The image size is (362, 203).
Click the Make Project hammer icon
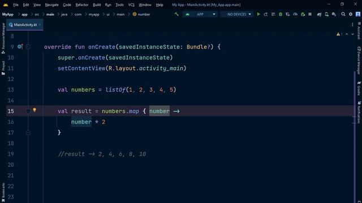(176, 14)
